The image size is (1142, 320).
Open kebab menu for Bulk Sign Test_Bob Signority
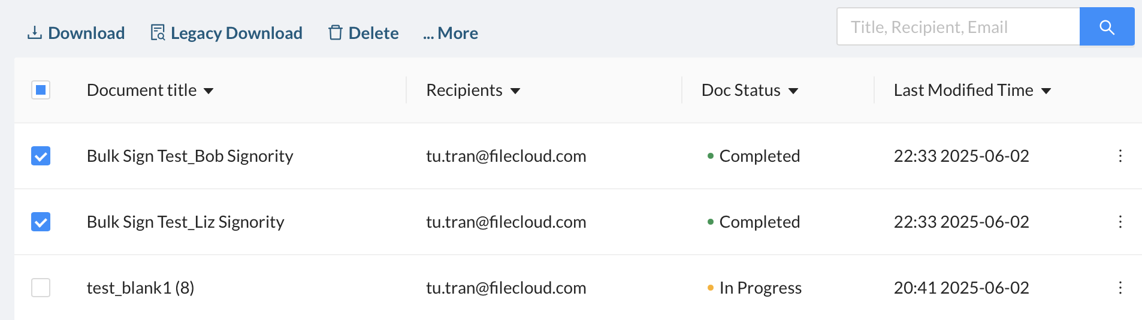point(1120,156)
